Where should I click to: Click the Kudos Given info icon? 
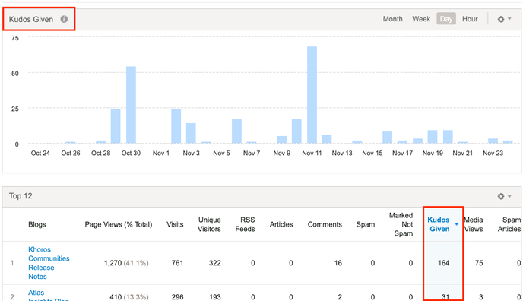[64, 19]
